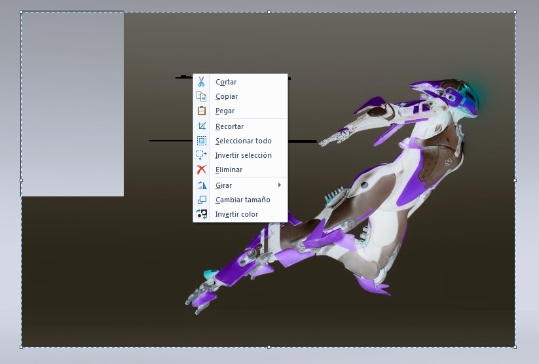The height and width of the screenshot is (364, 539).
Task: Click the bottom-right selection handle
Action: [x=515, y=347]
